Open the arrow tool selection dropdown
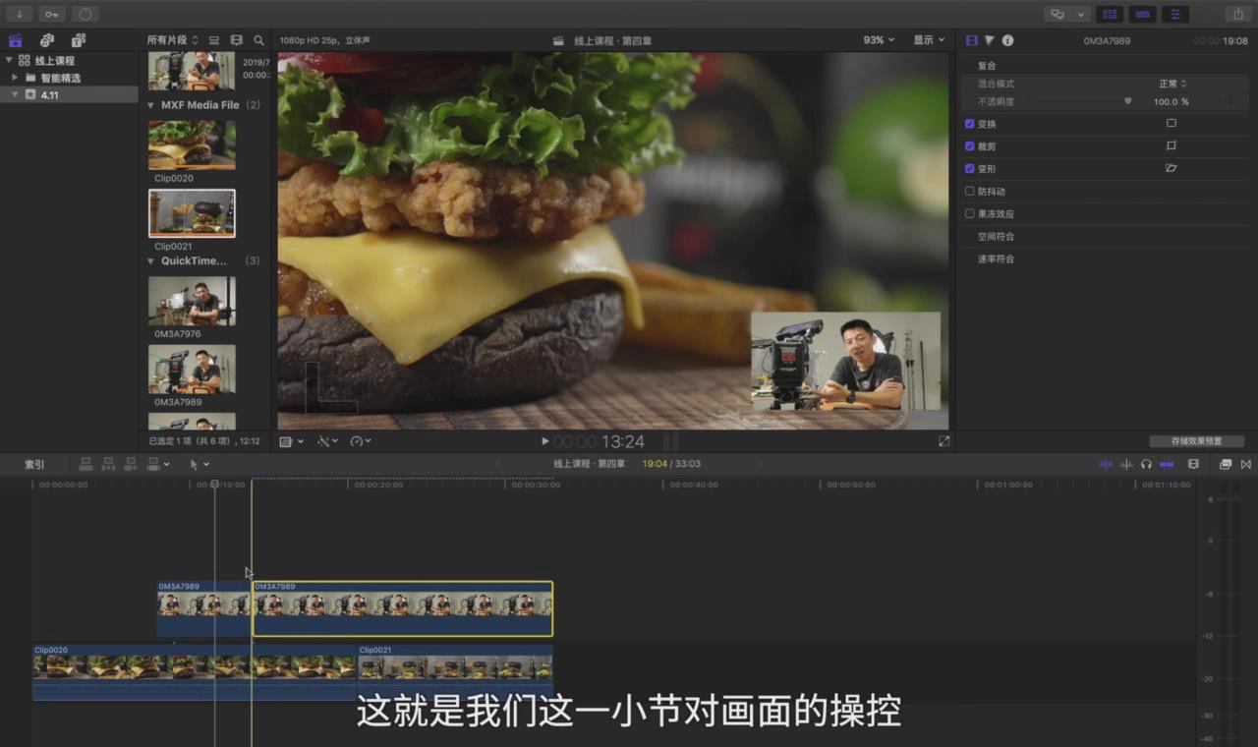The image size is (1258, 747). 199,464
